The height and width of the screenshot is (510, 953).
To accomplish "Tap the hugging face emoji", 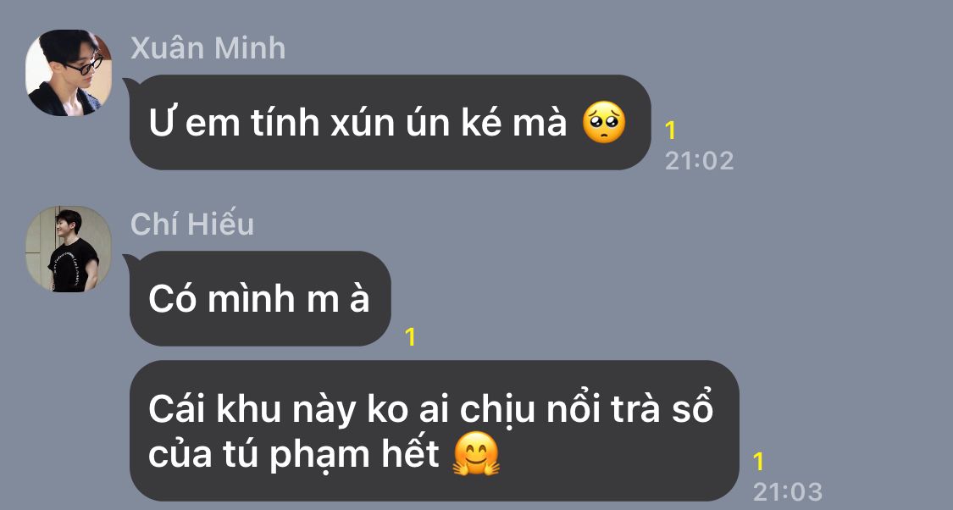I will (476, 453).
